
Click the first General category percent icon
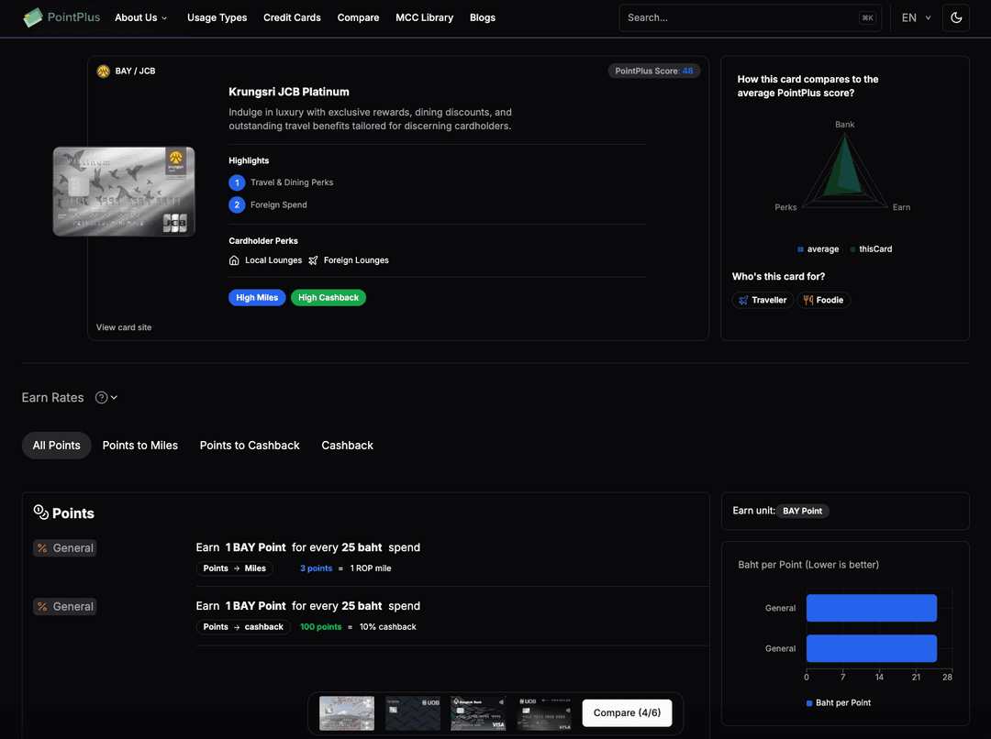pos(42,548)
